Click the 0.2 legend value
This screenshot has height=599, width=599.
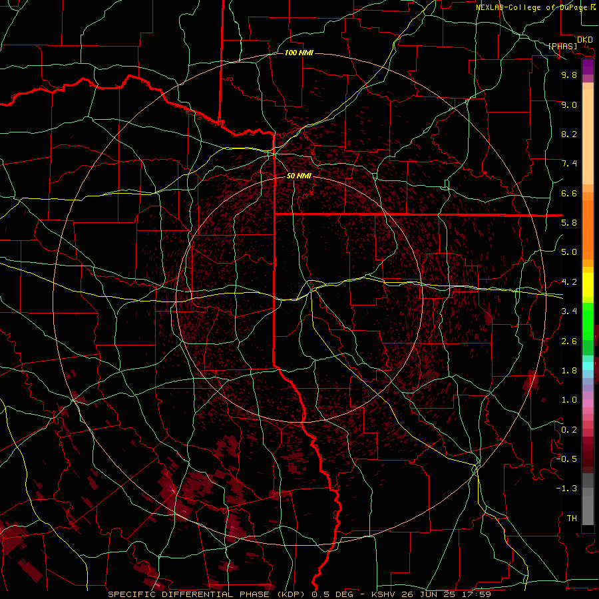click(569, 430)
